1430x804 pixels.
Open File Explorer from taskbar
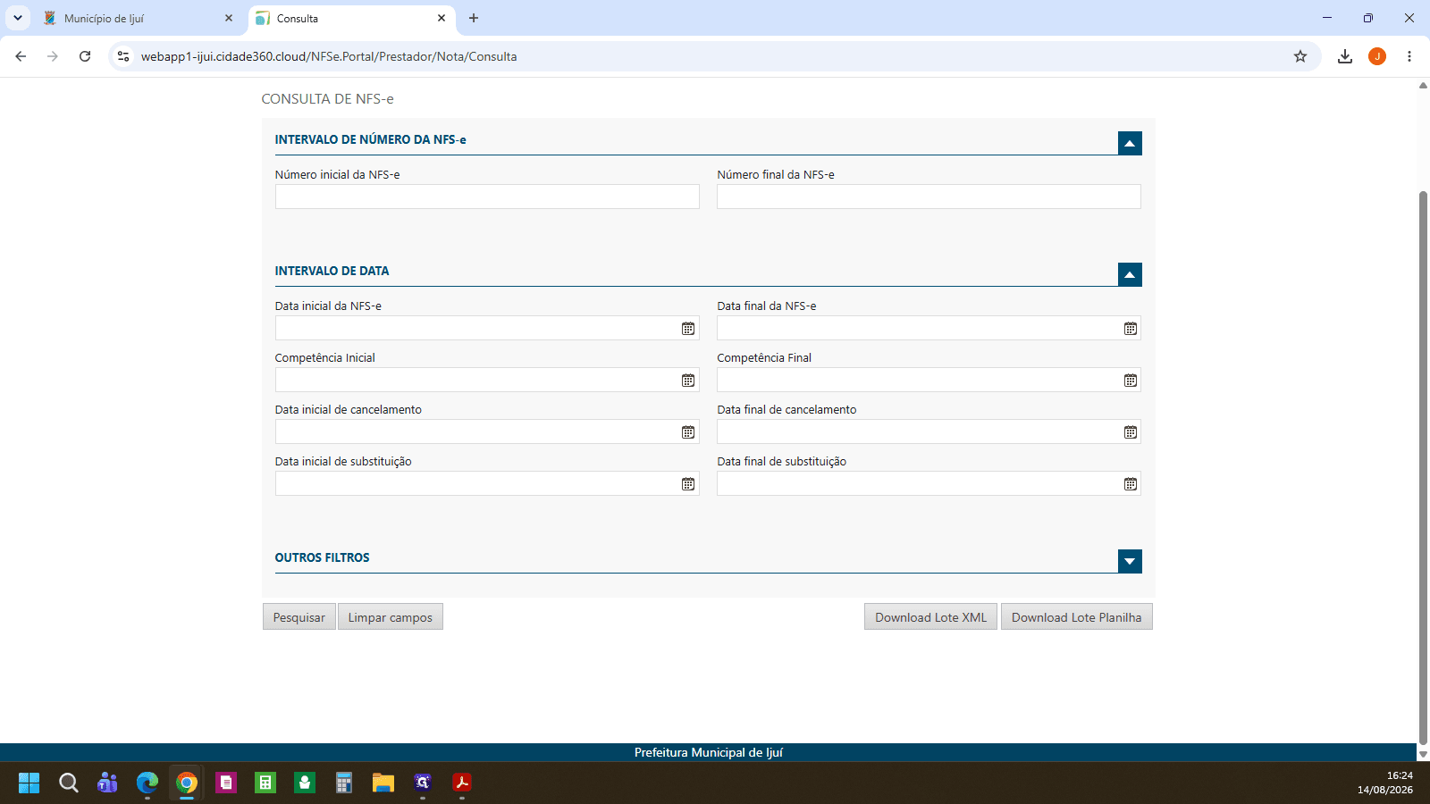point(383,783)
